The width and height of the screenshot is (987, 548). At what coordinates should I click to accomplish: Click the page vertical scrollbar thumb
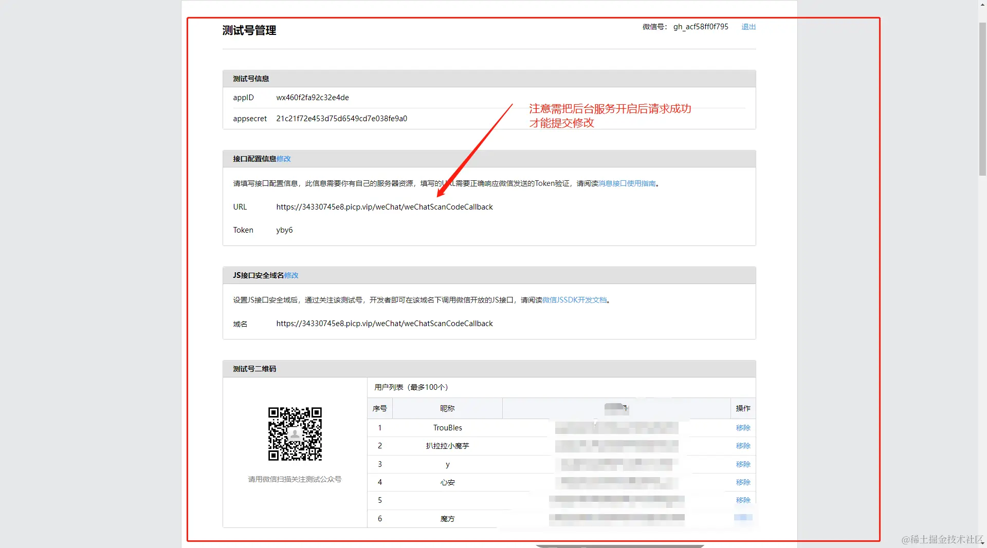point(982,100)
